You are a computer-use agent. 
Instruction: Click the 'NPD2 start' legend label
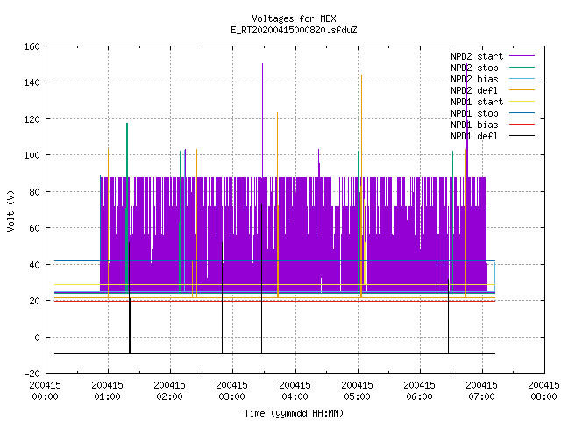(x=477, y=56)
